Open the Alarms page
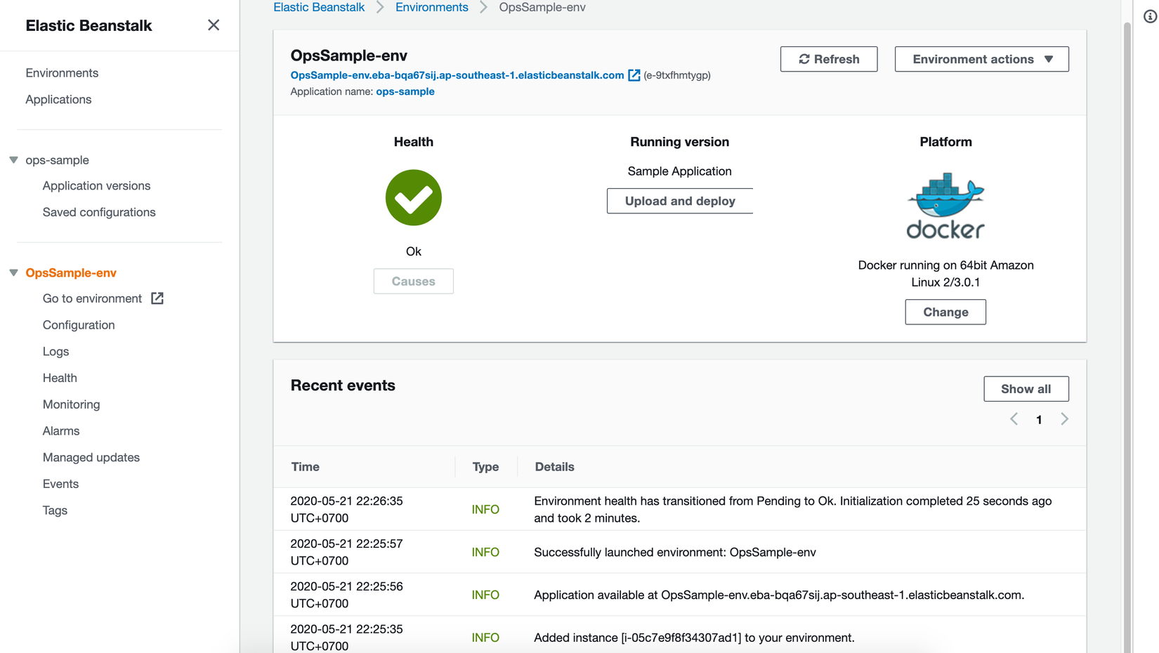 tap(61, 431)
